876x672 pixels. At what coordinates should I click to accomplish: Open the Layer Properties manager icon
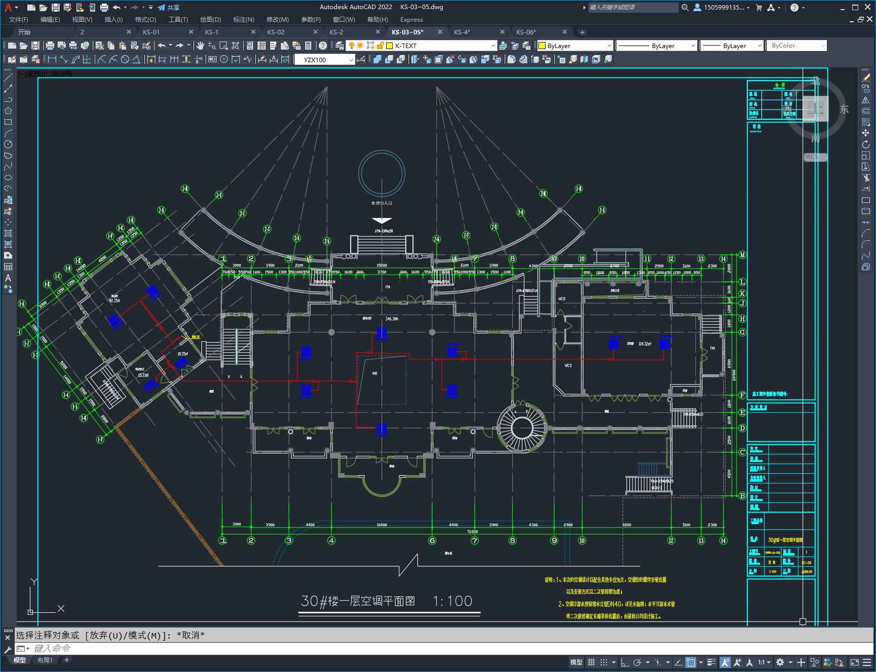(x=340, y=46)
